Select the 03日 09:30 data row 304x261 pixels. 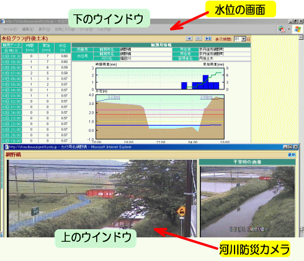click(x=36, y=56)
